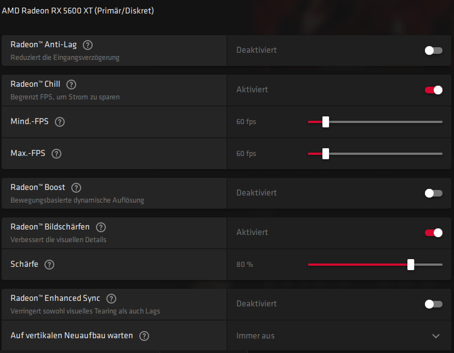Viewport: 454px width, 353px height.
Task: Click the Mind.-FPS help question mark
Action: point(60,122)
